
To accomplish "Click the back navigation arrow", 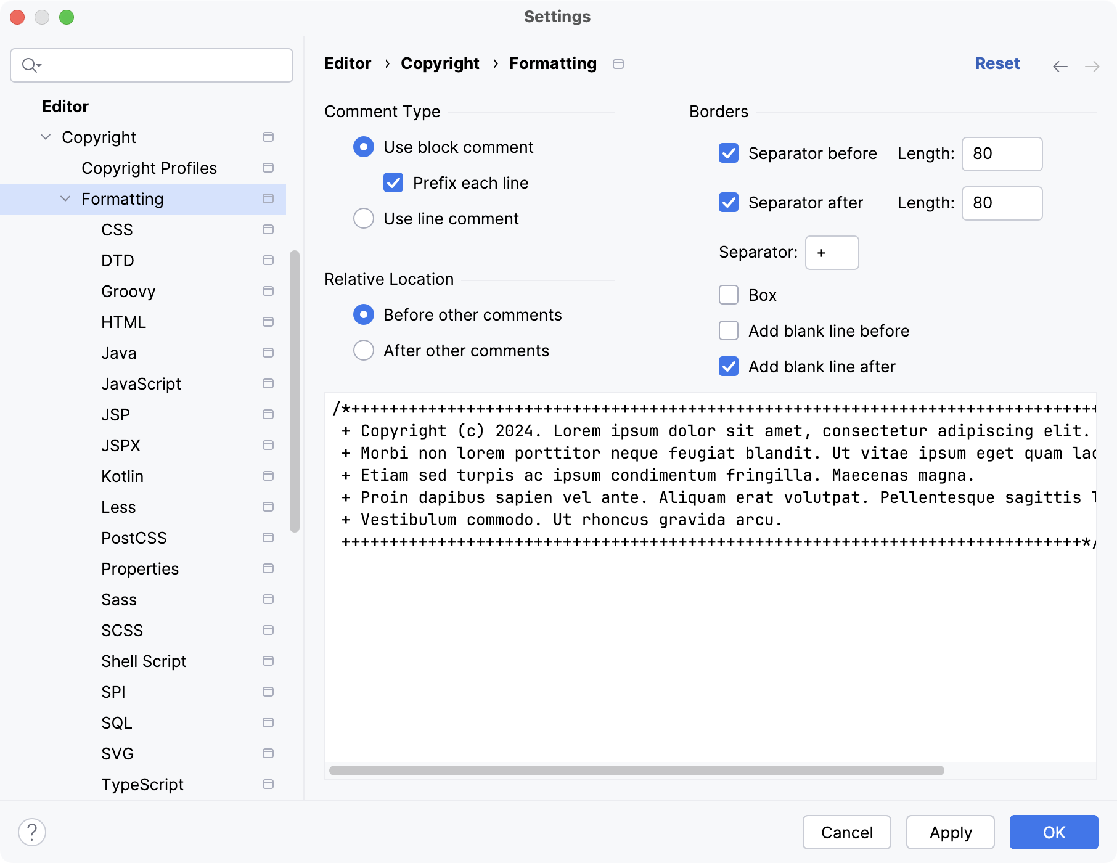I will pyautogui.click(x=1060, y=65).
